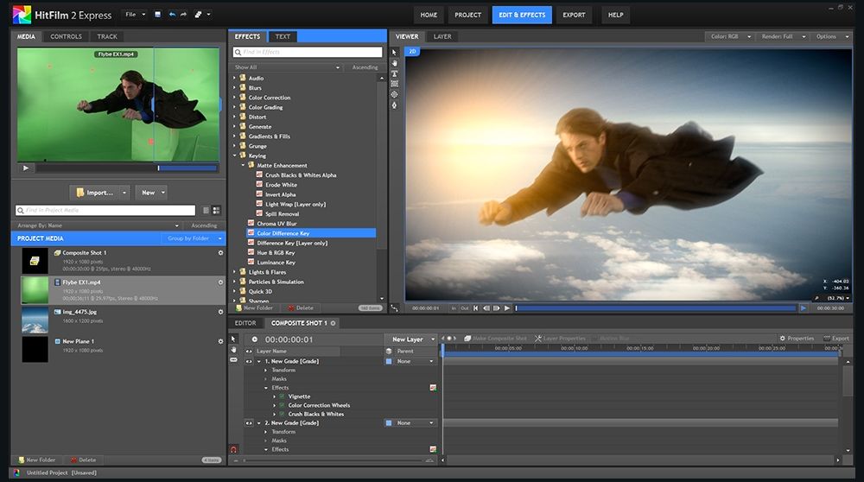Step back one frame in viewer
This screenshot has height=482, width=864.
pyautogui.click(x=486, y=308)
